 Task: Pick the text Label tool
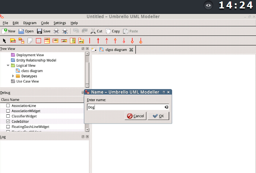coord(13,41)
